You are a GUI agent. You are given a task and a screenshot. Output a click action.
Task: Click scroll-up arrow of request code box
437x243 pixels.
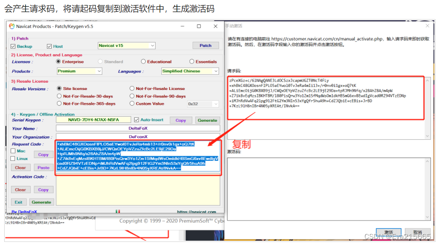[427, 81]
